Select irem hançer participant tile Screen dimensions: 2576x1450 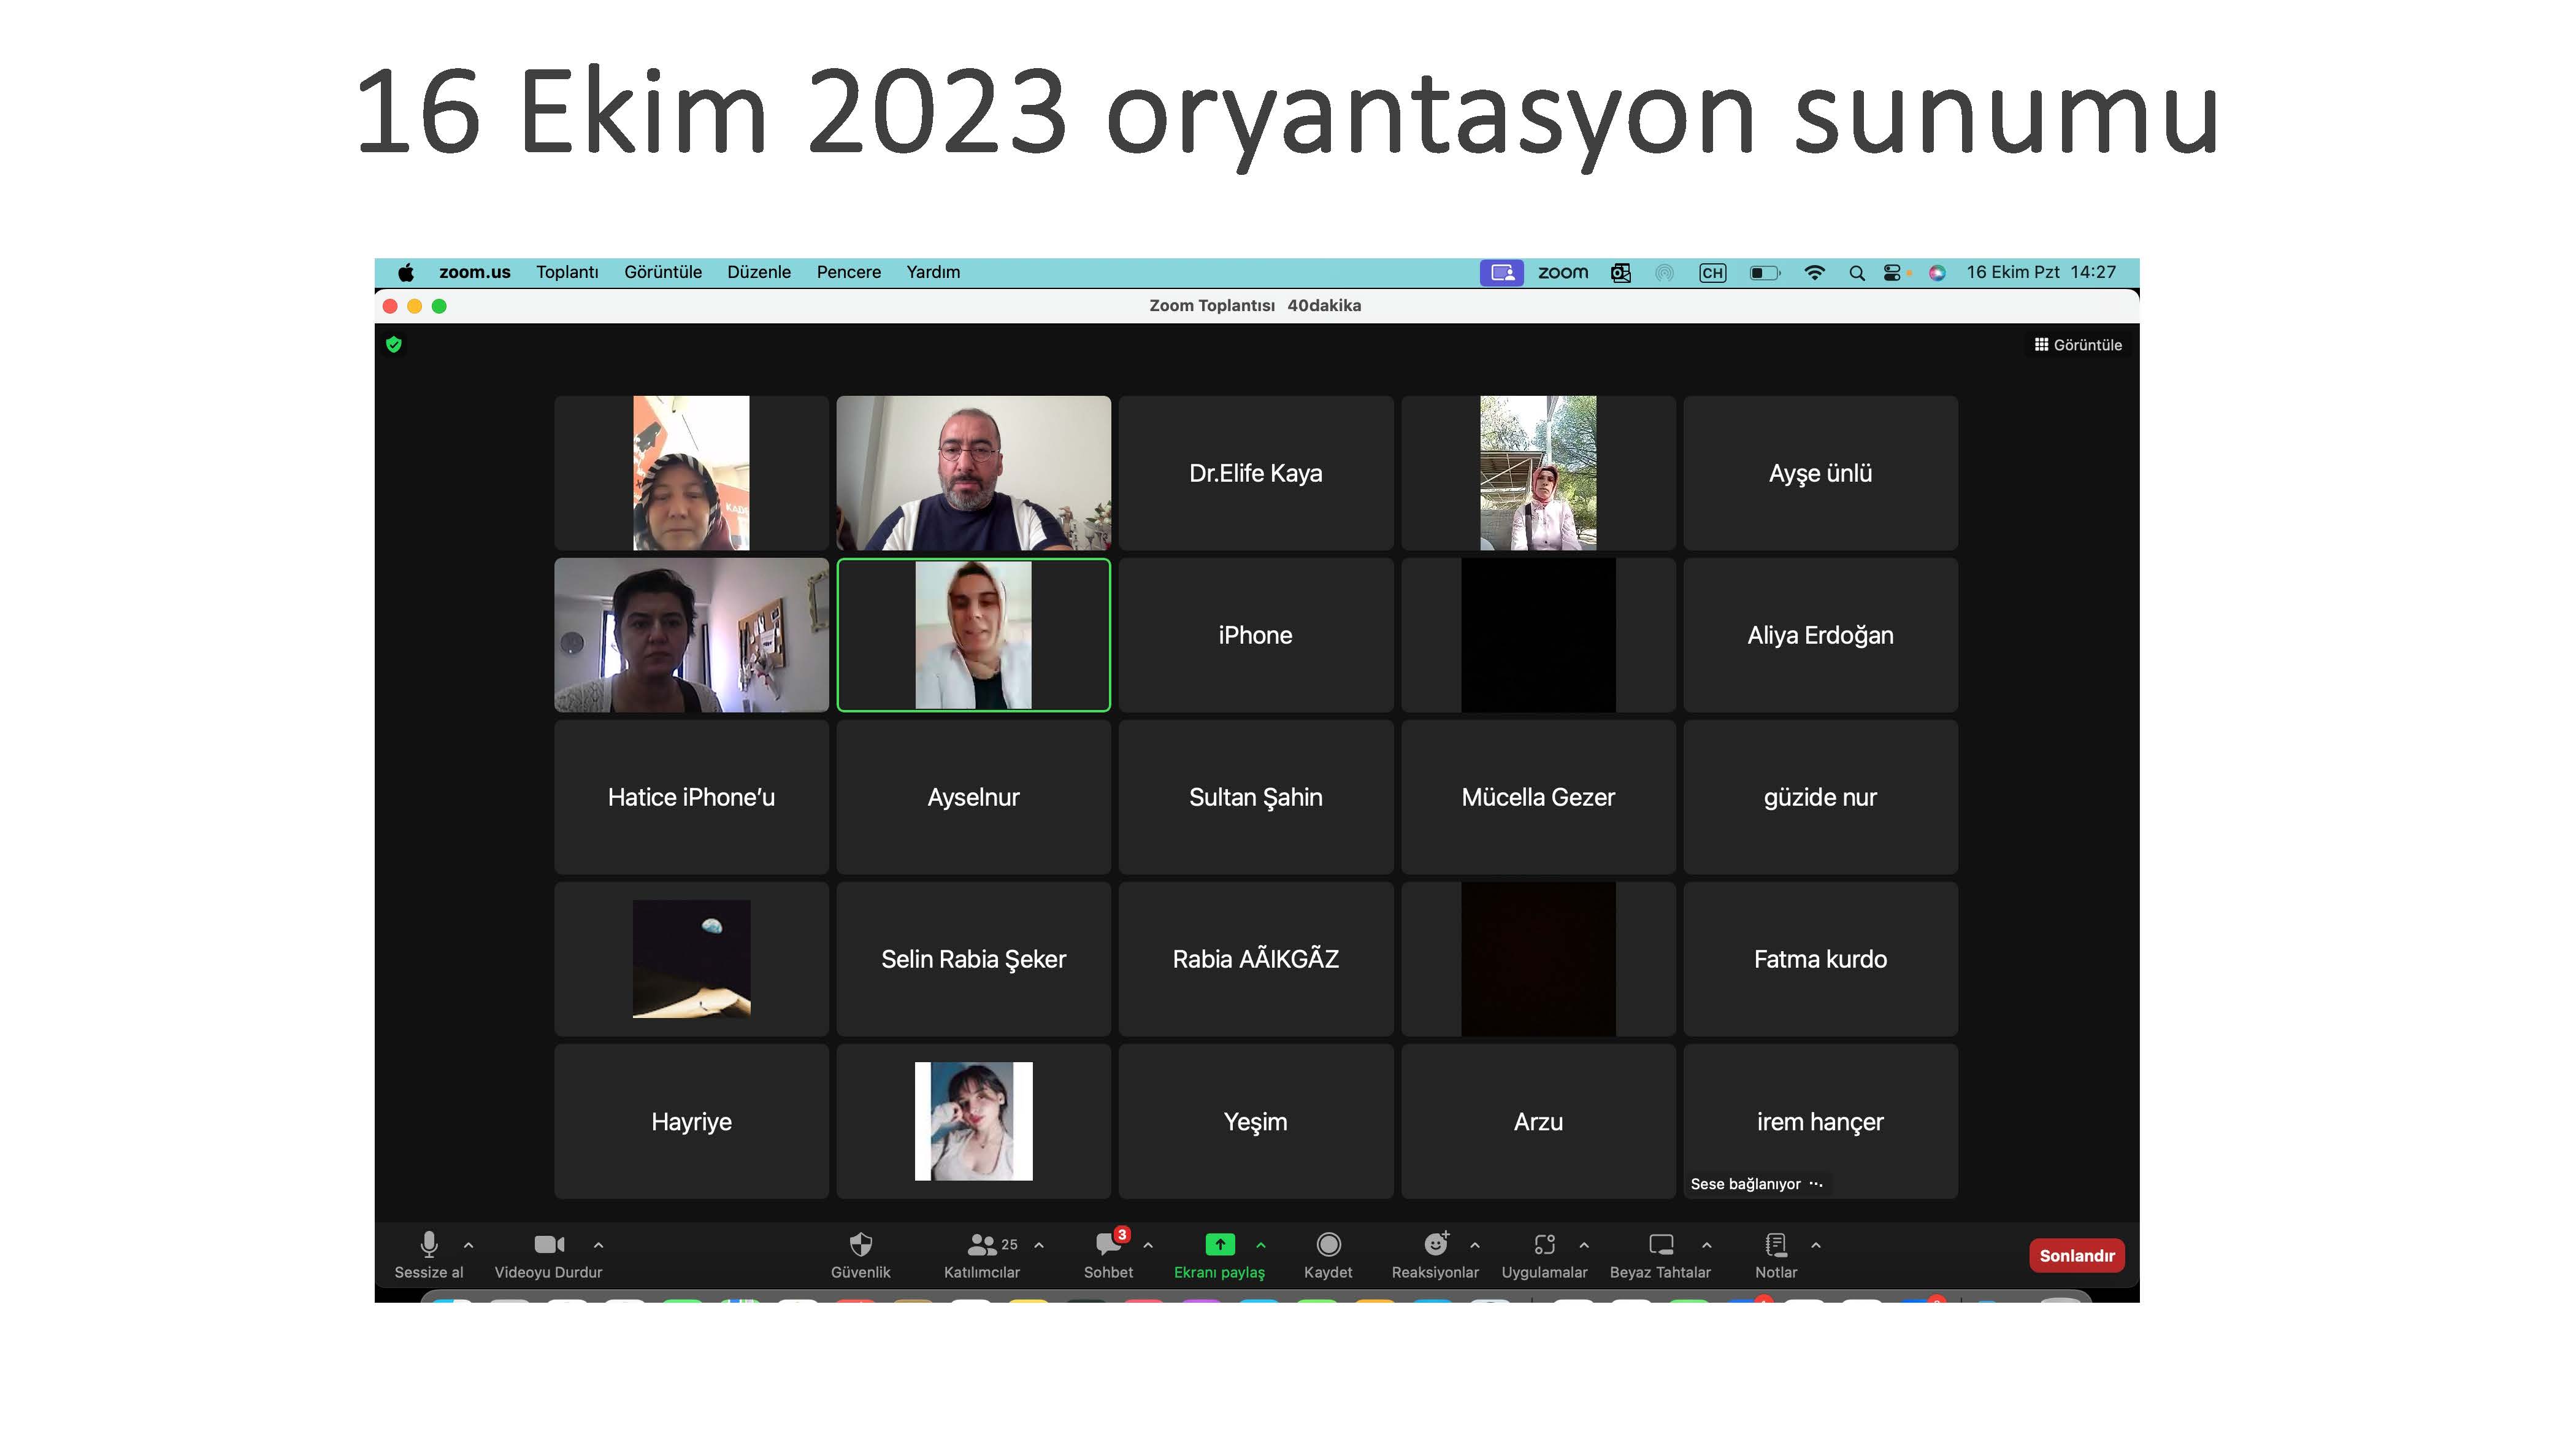click(x=1820, y=1120)
